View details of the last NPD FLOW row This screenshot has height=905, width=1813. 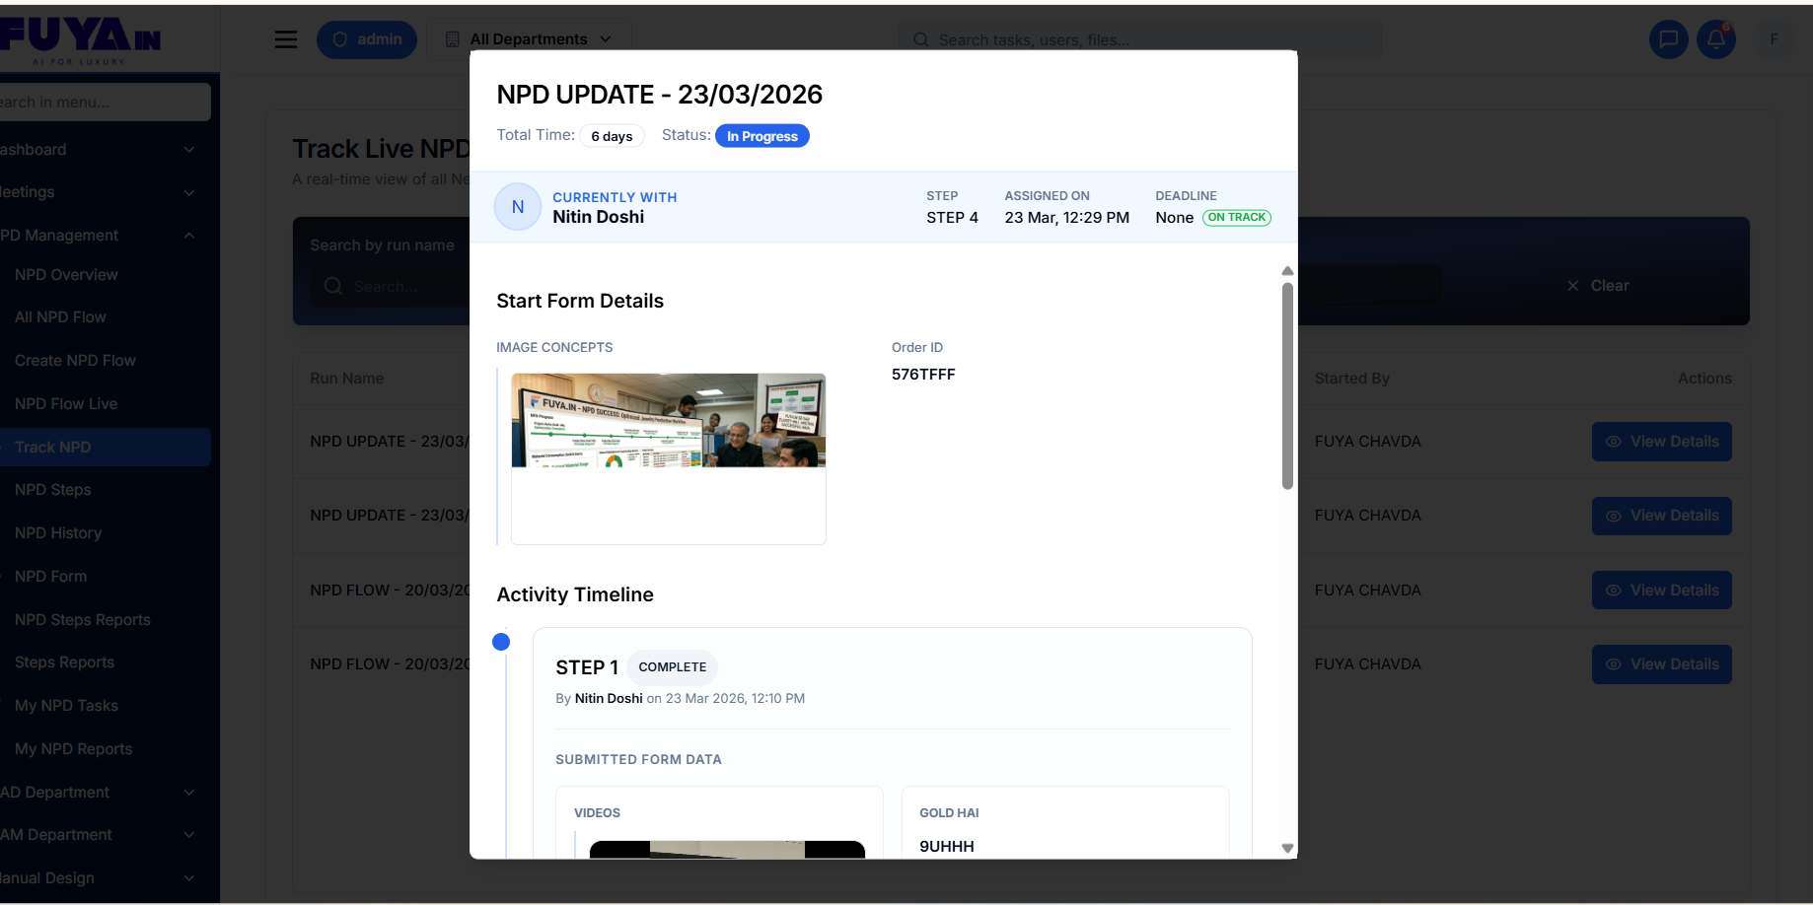[x=1661, y=664]
